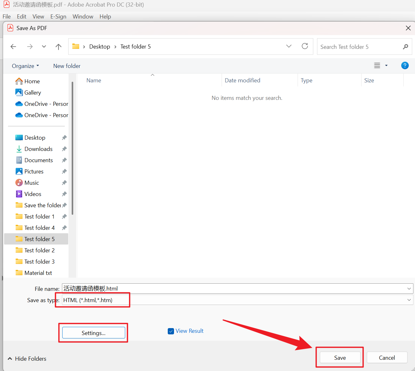
Task: Expand the File name history dropdown
Action: pos(409,289)
